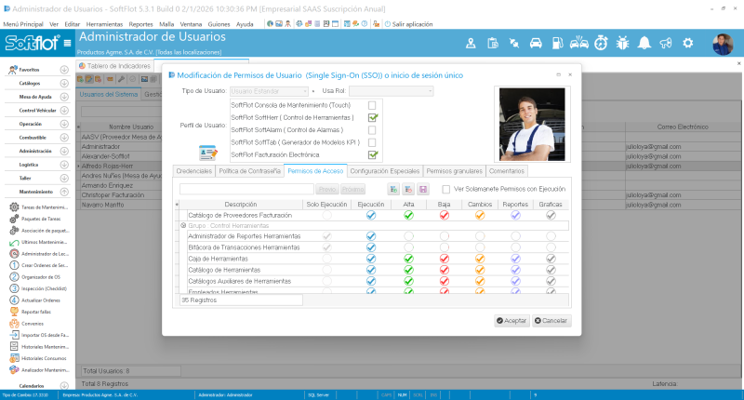Click the megaphone icon in header
The width and height of the screenshot is (744, 400).
tap(666, 43)
